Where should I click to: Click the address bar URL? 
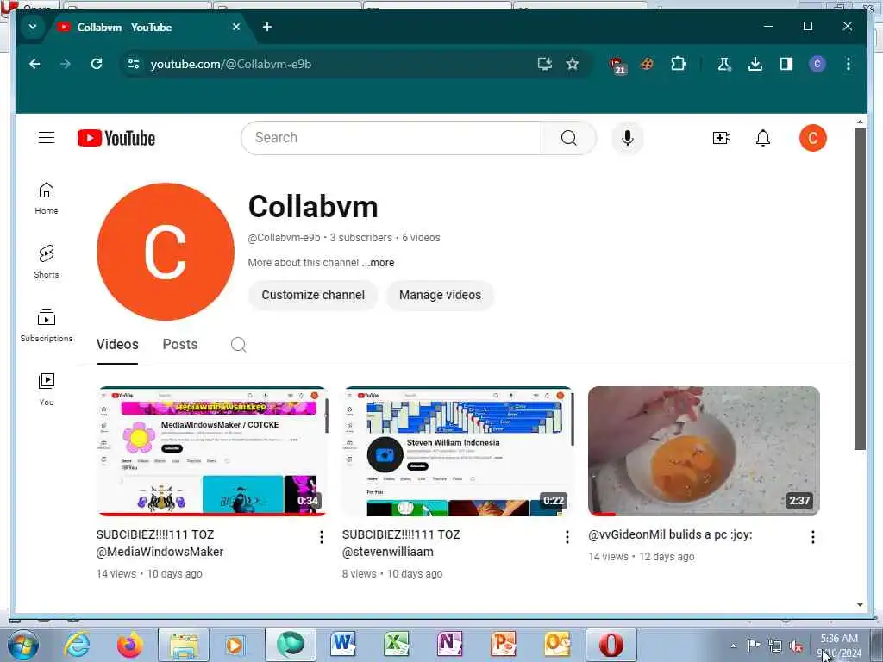(231, 64)
